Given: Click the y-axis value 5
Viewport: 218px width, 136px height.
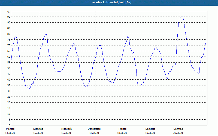Looking at the screenshot, I should point(10,120).
